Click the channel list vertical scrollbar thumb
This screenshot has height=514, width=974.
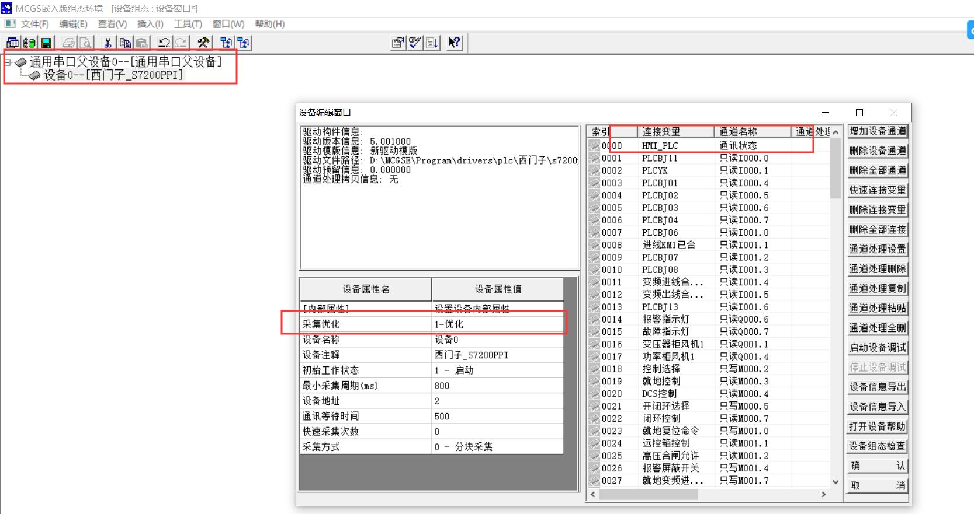tap(836, 169)
